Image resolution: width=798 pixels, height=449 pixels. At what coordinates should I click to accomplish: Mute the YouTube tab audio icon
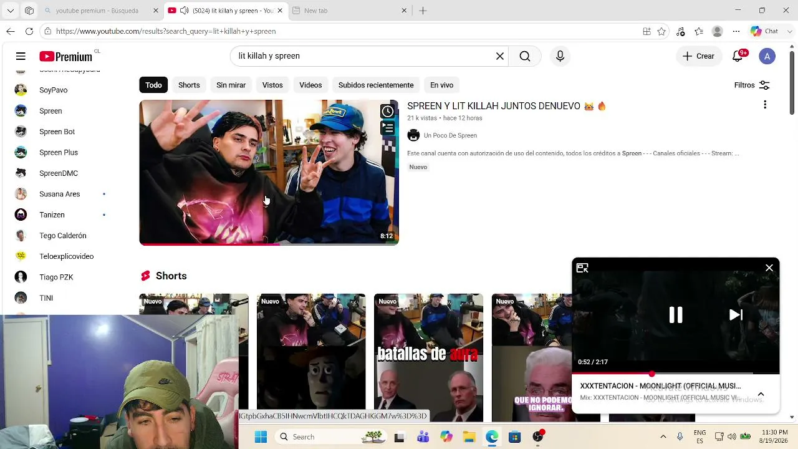point(184,11)
